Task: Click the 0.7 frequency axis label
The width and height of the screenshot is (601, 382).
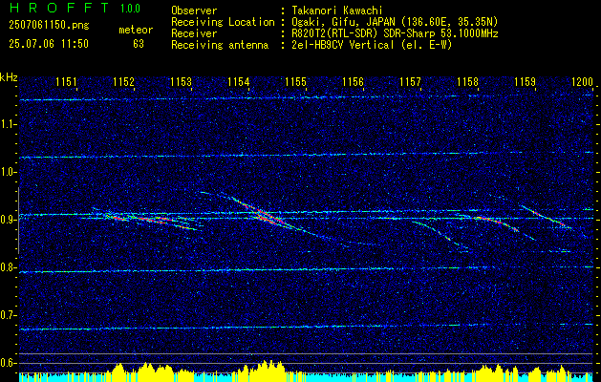Action: click(9, 315)
